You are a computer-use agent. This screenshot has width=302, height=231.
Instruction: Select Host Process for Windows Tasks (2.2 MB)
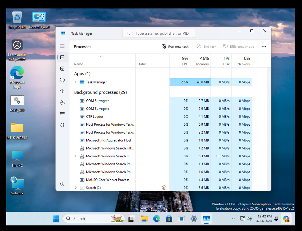[x=161, y=132]
